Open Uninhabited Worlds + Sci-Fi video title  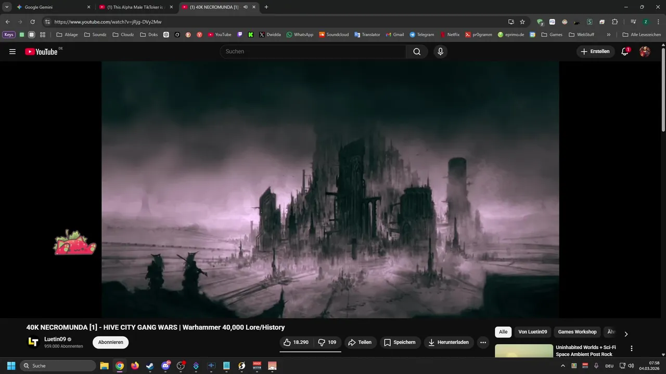(586, 351)
